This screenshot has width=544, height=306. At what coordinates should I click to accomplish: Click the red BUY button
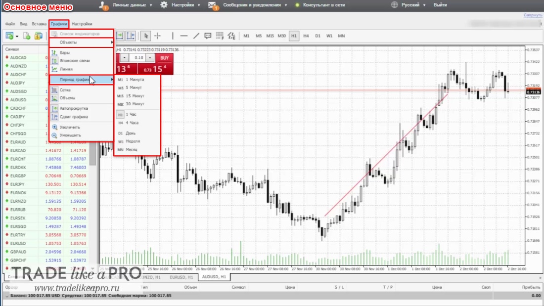pos(165,58)
